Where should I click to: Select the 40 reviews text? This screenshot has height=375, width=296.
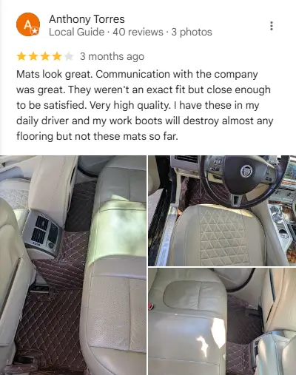pos(138,32)
